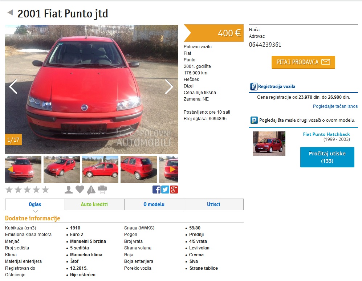Share the listing on Facebook

[x=156, y=190]
